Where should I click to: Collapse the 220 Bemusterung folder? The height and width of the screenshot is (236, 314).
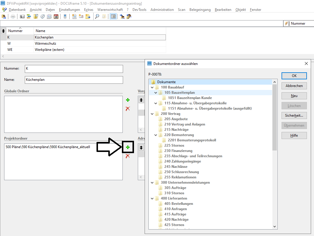(x=156, y=135)
